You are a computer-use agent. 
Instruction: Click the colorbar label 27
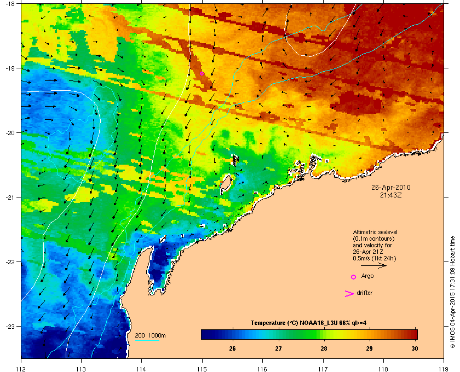pos(278,348)
